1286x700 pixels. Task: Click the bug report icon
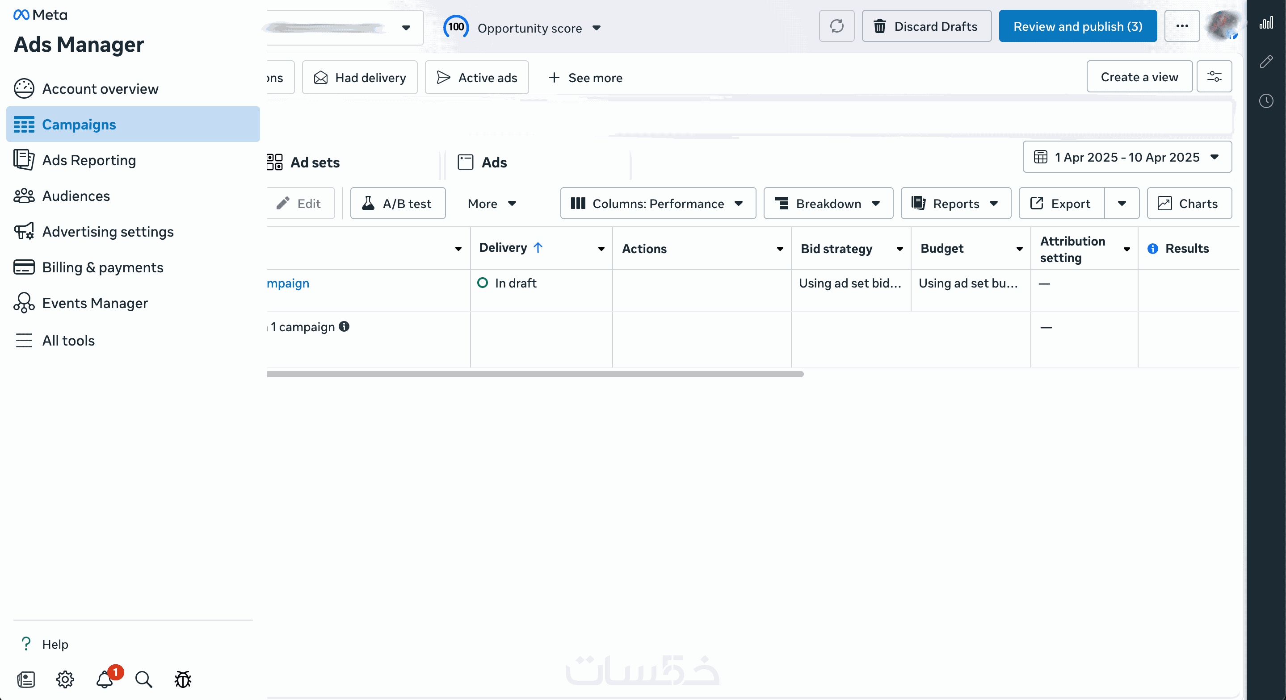point(183,679)
